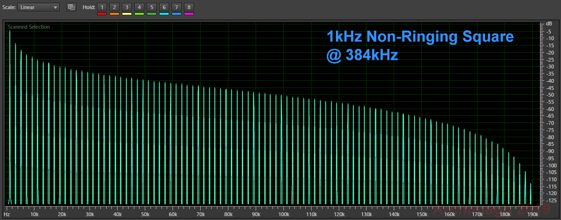Toggle Hold button 3
The image size is (561, 220).
click(127, 7)
